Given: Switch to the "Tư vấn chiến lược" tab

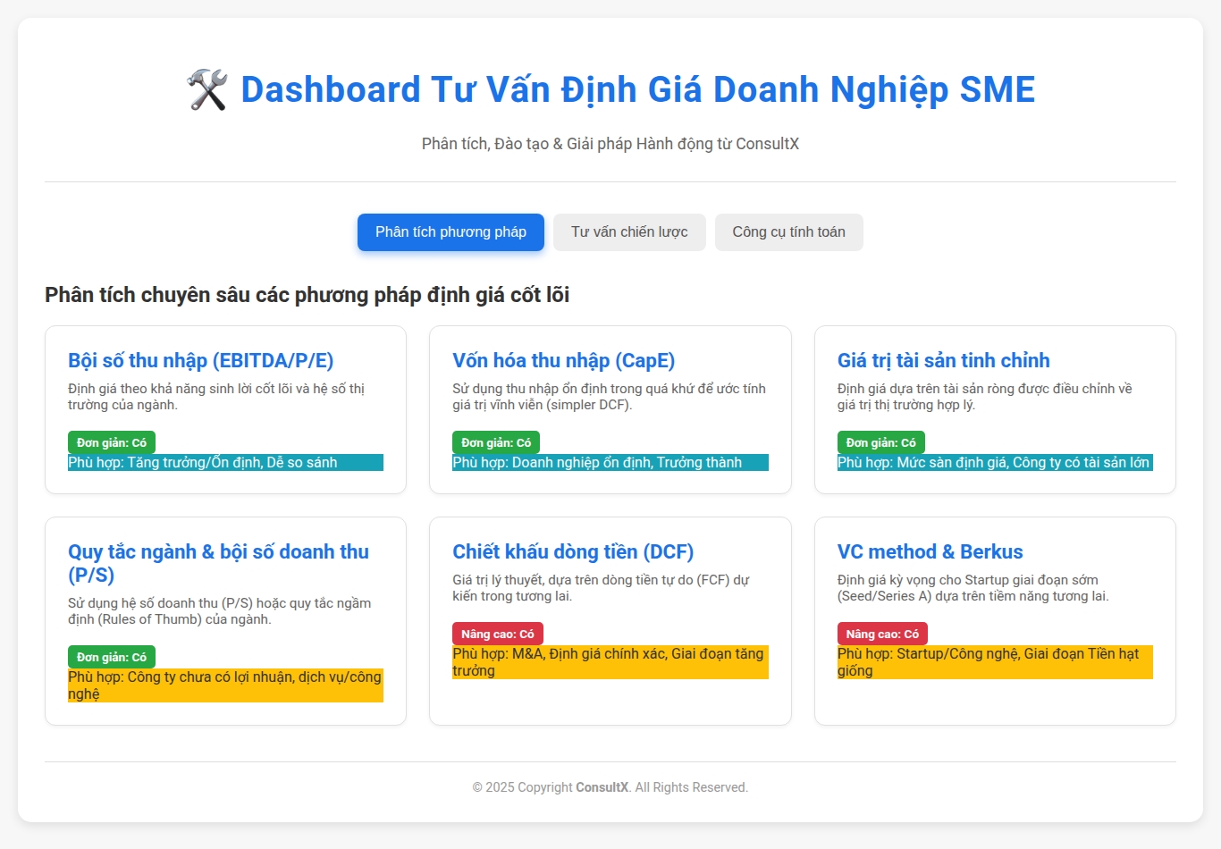Looking at the screenshot, I should 629,232.
